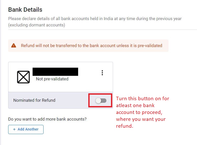Open the three-dot bank account options menu
Screen dimensions: 197x145
(102, 73)
